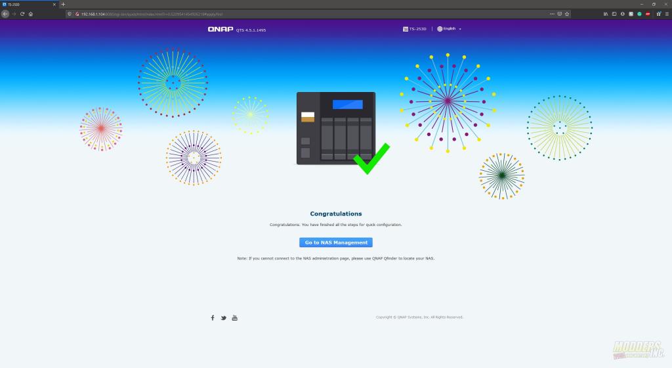
Task: Open the What's New gift icon
Action: point(659,14)
